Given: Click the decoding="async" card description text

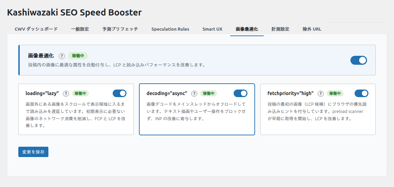Looking at the screenshot, I should coord(196,111).
